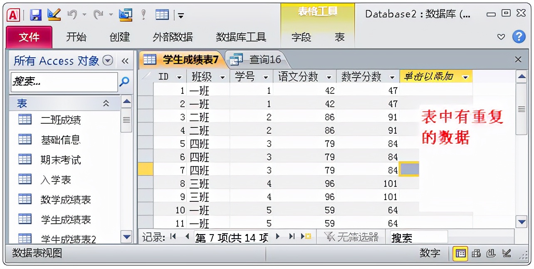Open the 所有 Access 对象 menu arrow
Viewport: 534px width, 269px height.
click(x=108, y=61)
